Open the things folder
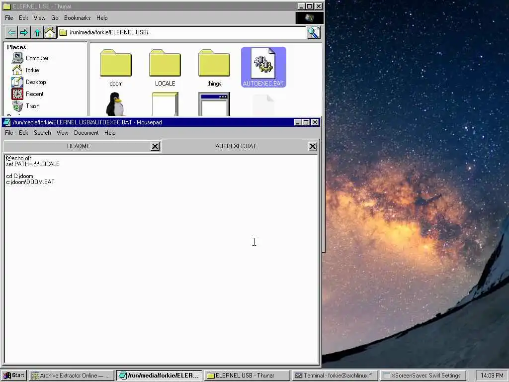The width and height of the screenshot is (509, 382). 214,68
